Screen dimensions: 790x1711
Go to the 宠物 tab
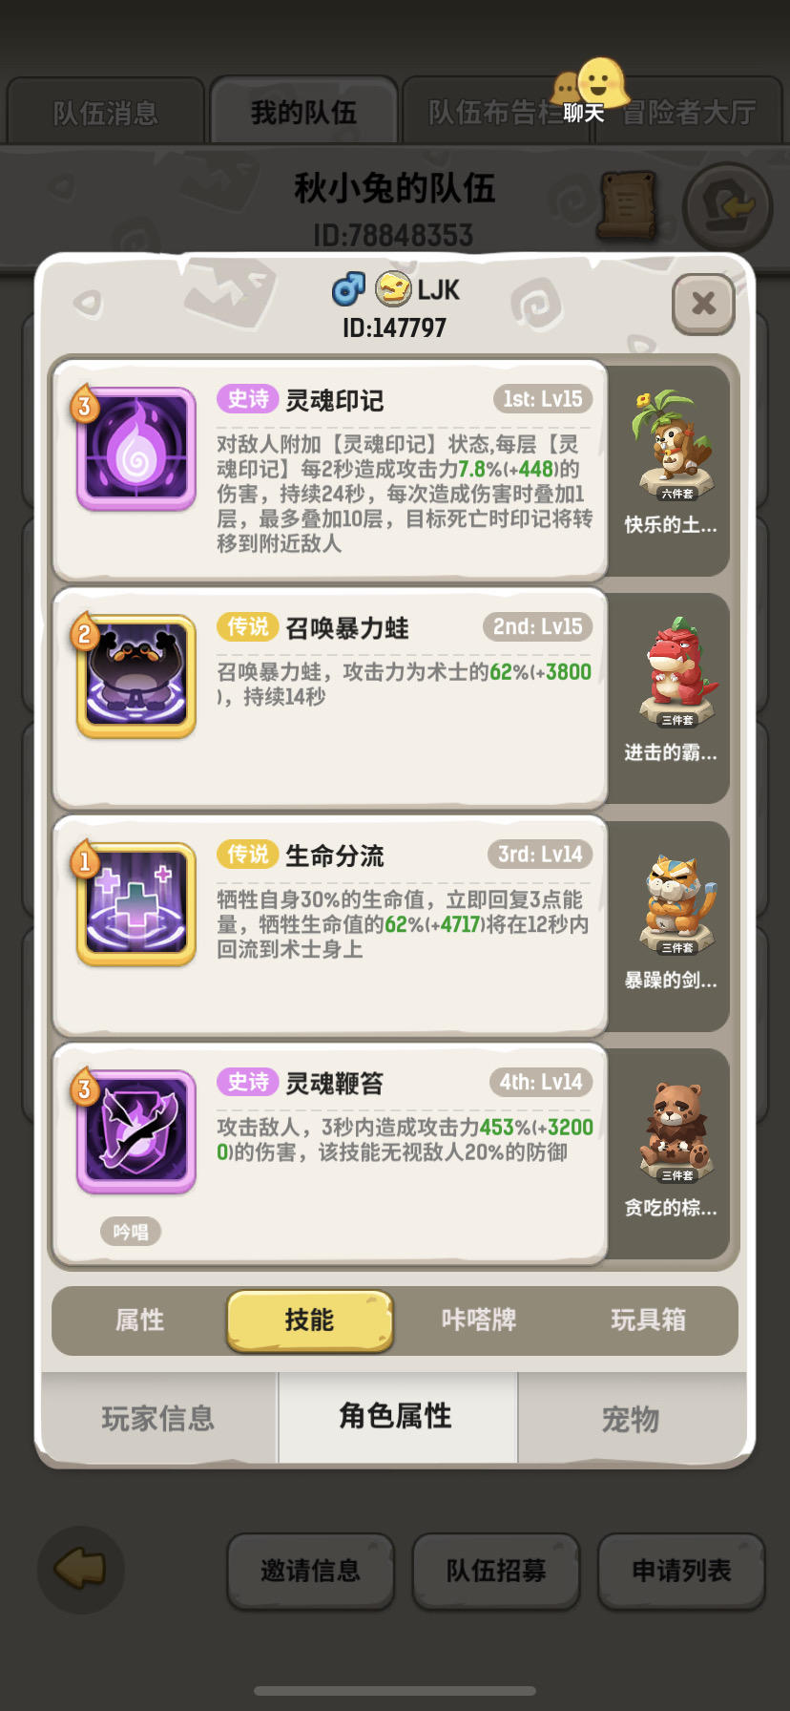pyautogui.click(x=632, y=1418)
